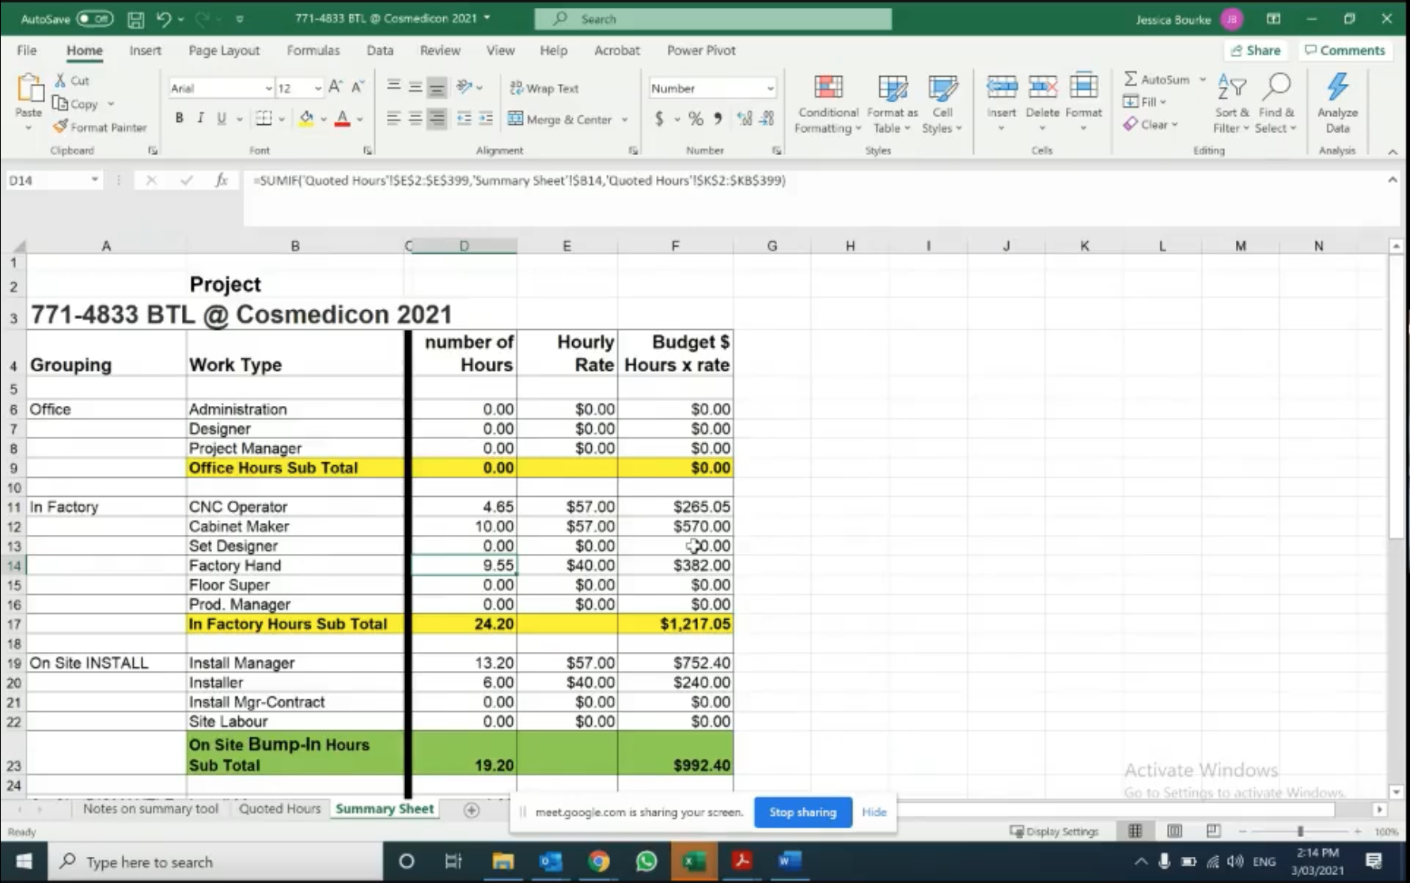The image size is (1410, 883).
Task: Click the zoom slider handle
Action: [x=1300, y=831]
